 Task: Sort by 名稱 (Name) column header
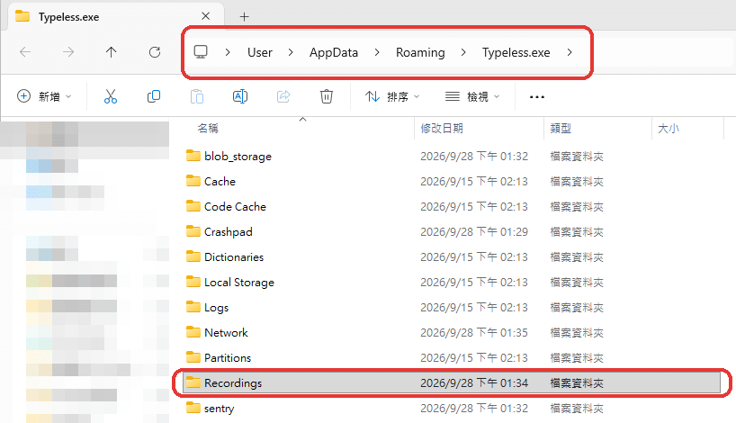point(208,128)
